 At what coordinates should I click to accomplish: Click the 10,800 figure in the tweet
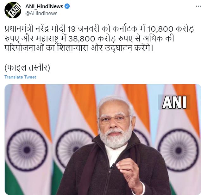pos(160,29)
